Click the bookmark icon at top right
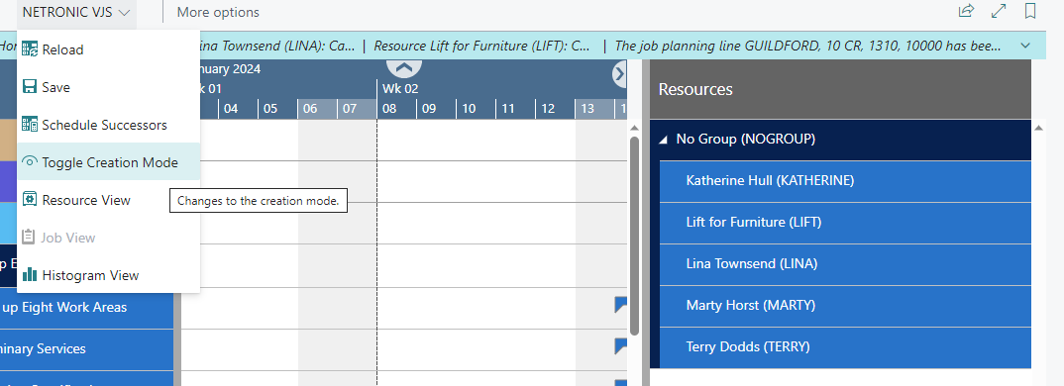This screenshot has width=1064, height=386. 1030,11
